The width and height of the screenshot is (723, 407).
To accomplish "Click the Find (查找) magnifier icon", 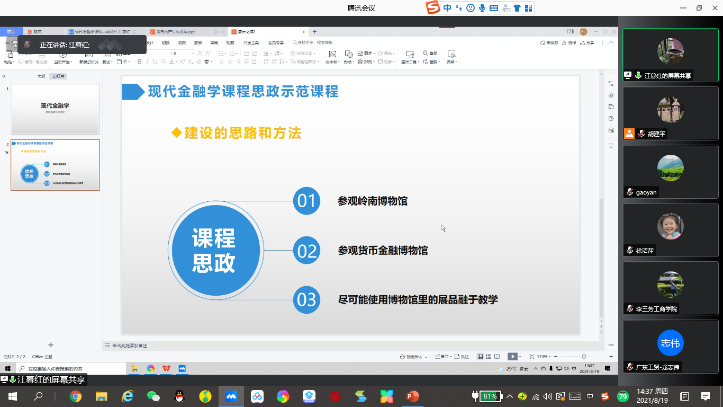I will tap(426, 54).
